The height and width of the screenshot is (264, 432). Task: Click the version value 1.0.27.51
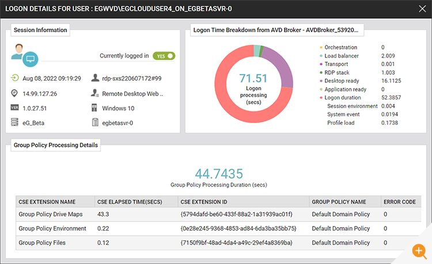[35, 108]
